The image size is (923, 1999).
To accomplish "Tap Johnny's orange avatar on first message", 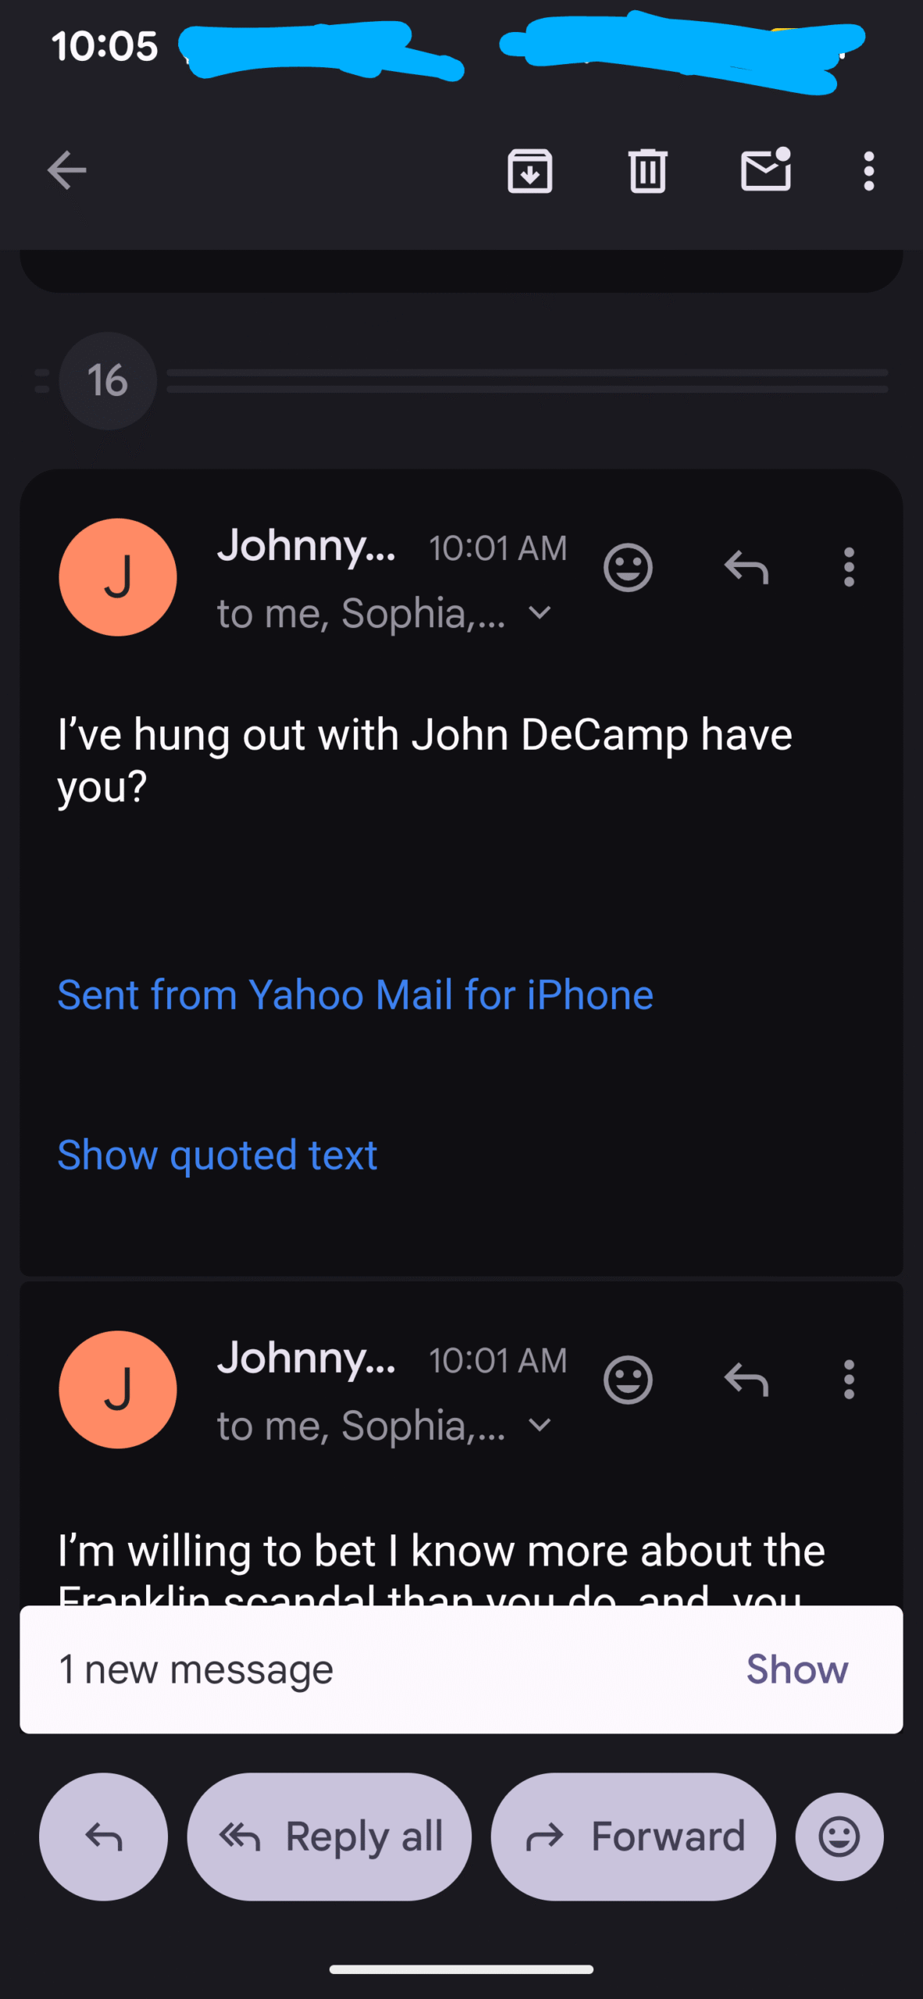I will pyautogui.click(x=118, y=577).
